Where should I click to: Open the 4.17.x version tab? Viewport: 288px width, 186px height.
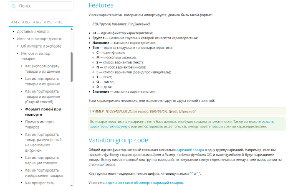(48, 22)
